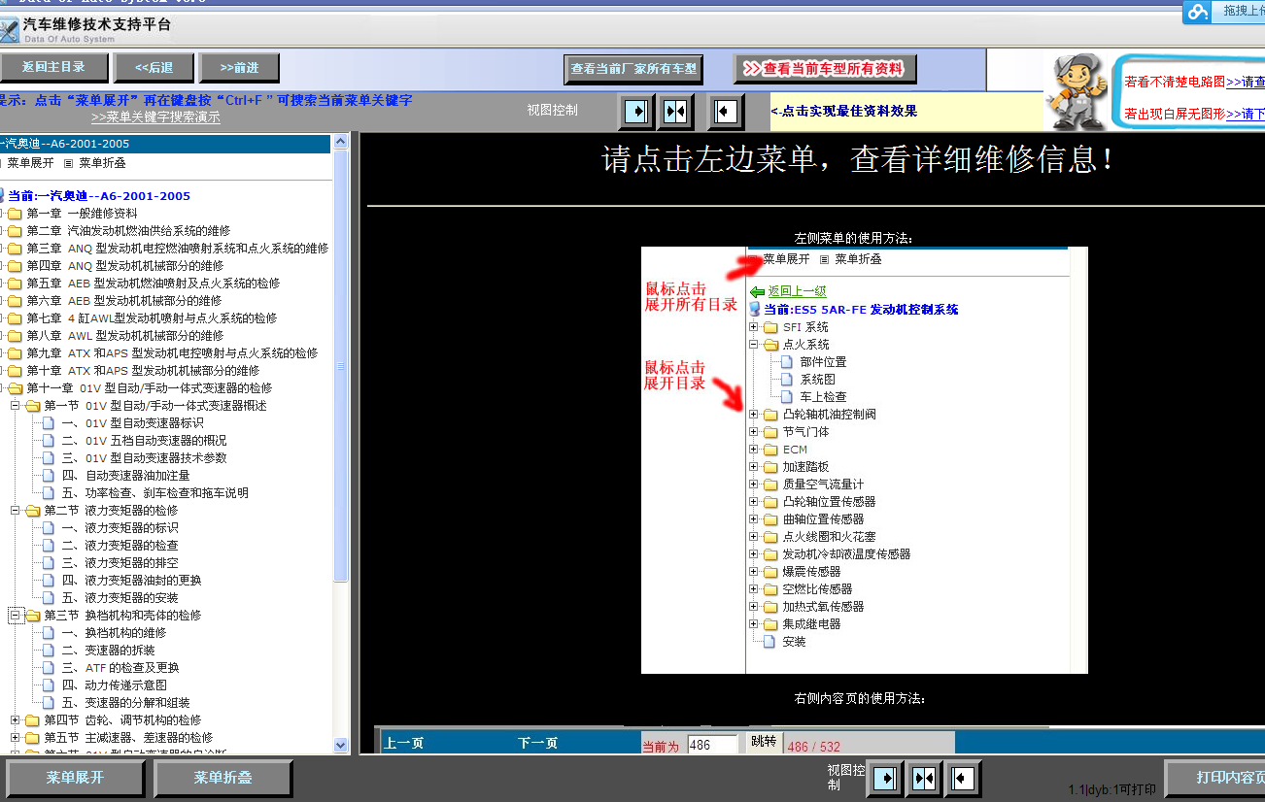Click folder icon of 第六章 AEB 型发动机机械部分的维修
This screenshot has height=802, width=1265.
pyautogui.click(x=15, y=301)
